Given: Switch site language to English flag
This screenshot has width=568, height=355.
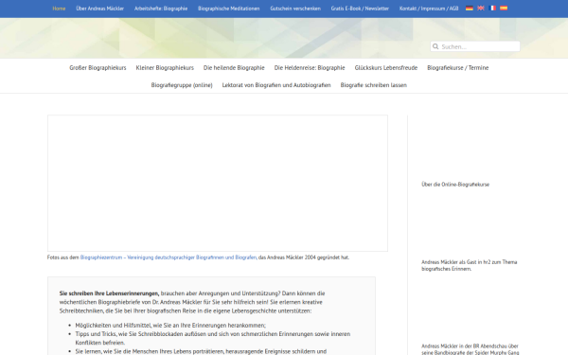Looking at the screenshot, I should click(481, 8).
